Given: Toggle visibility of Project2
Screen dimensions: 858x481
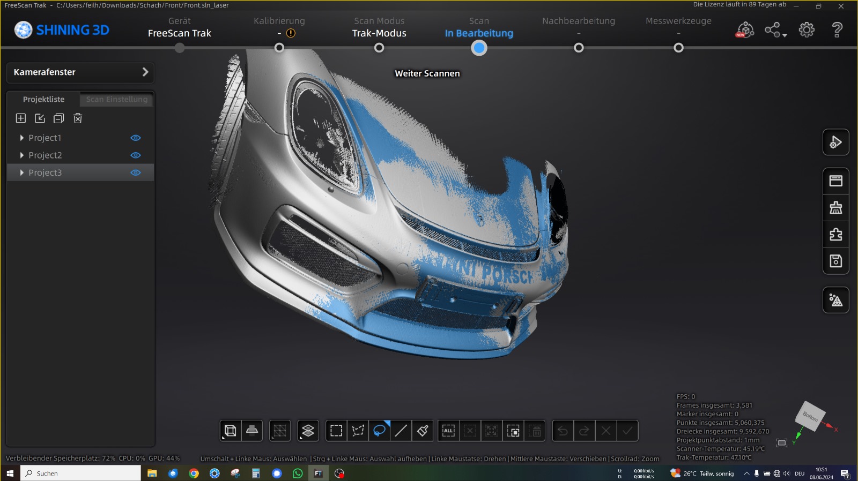Looking at the screenshot, I should 136,155.
